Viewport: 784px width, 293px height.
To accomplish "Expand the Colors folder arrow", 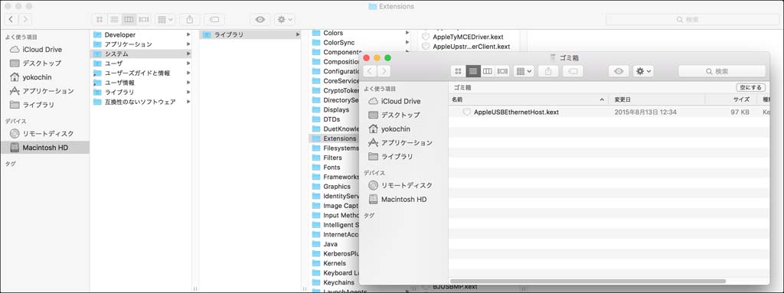I will click(x=407, y=33).
